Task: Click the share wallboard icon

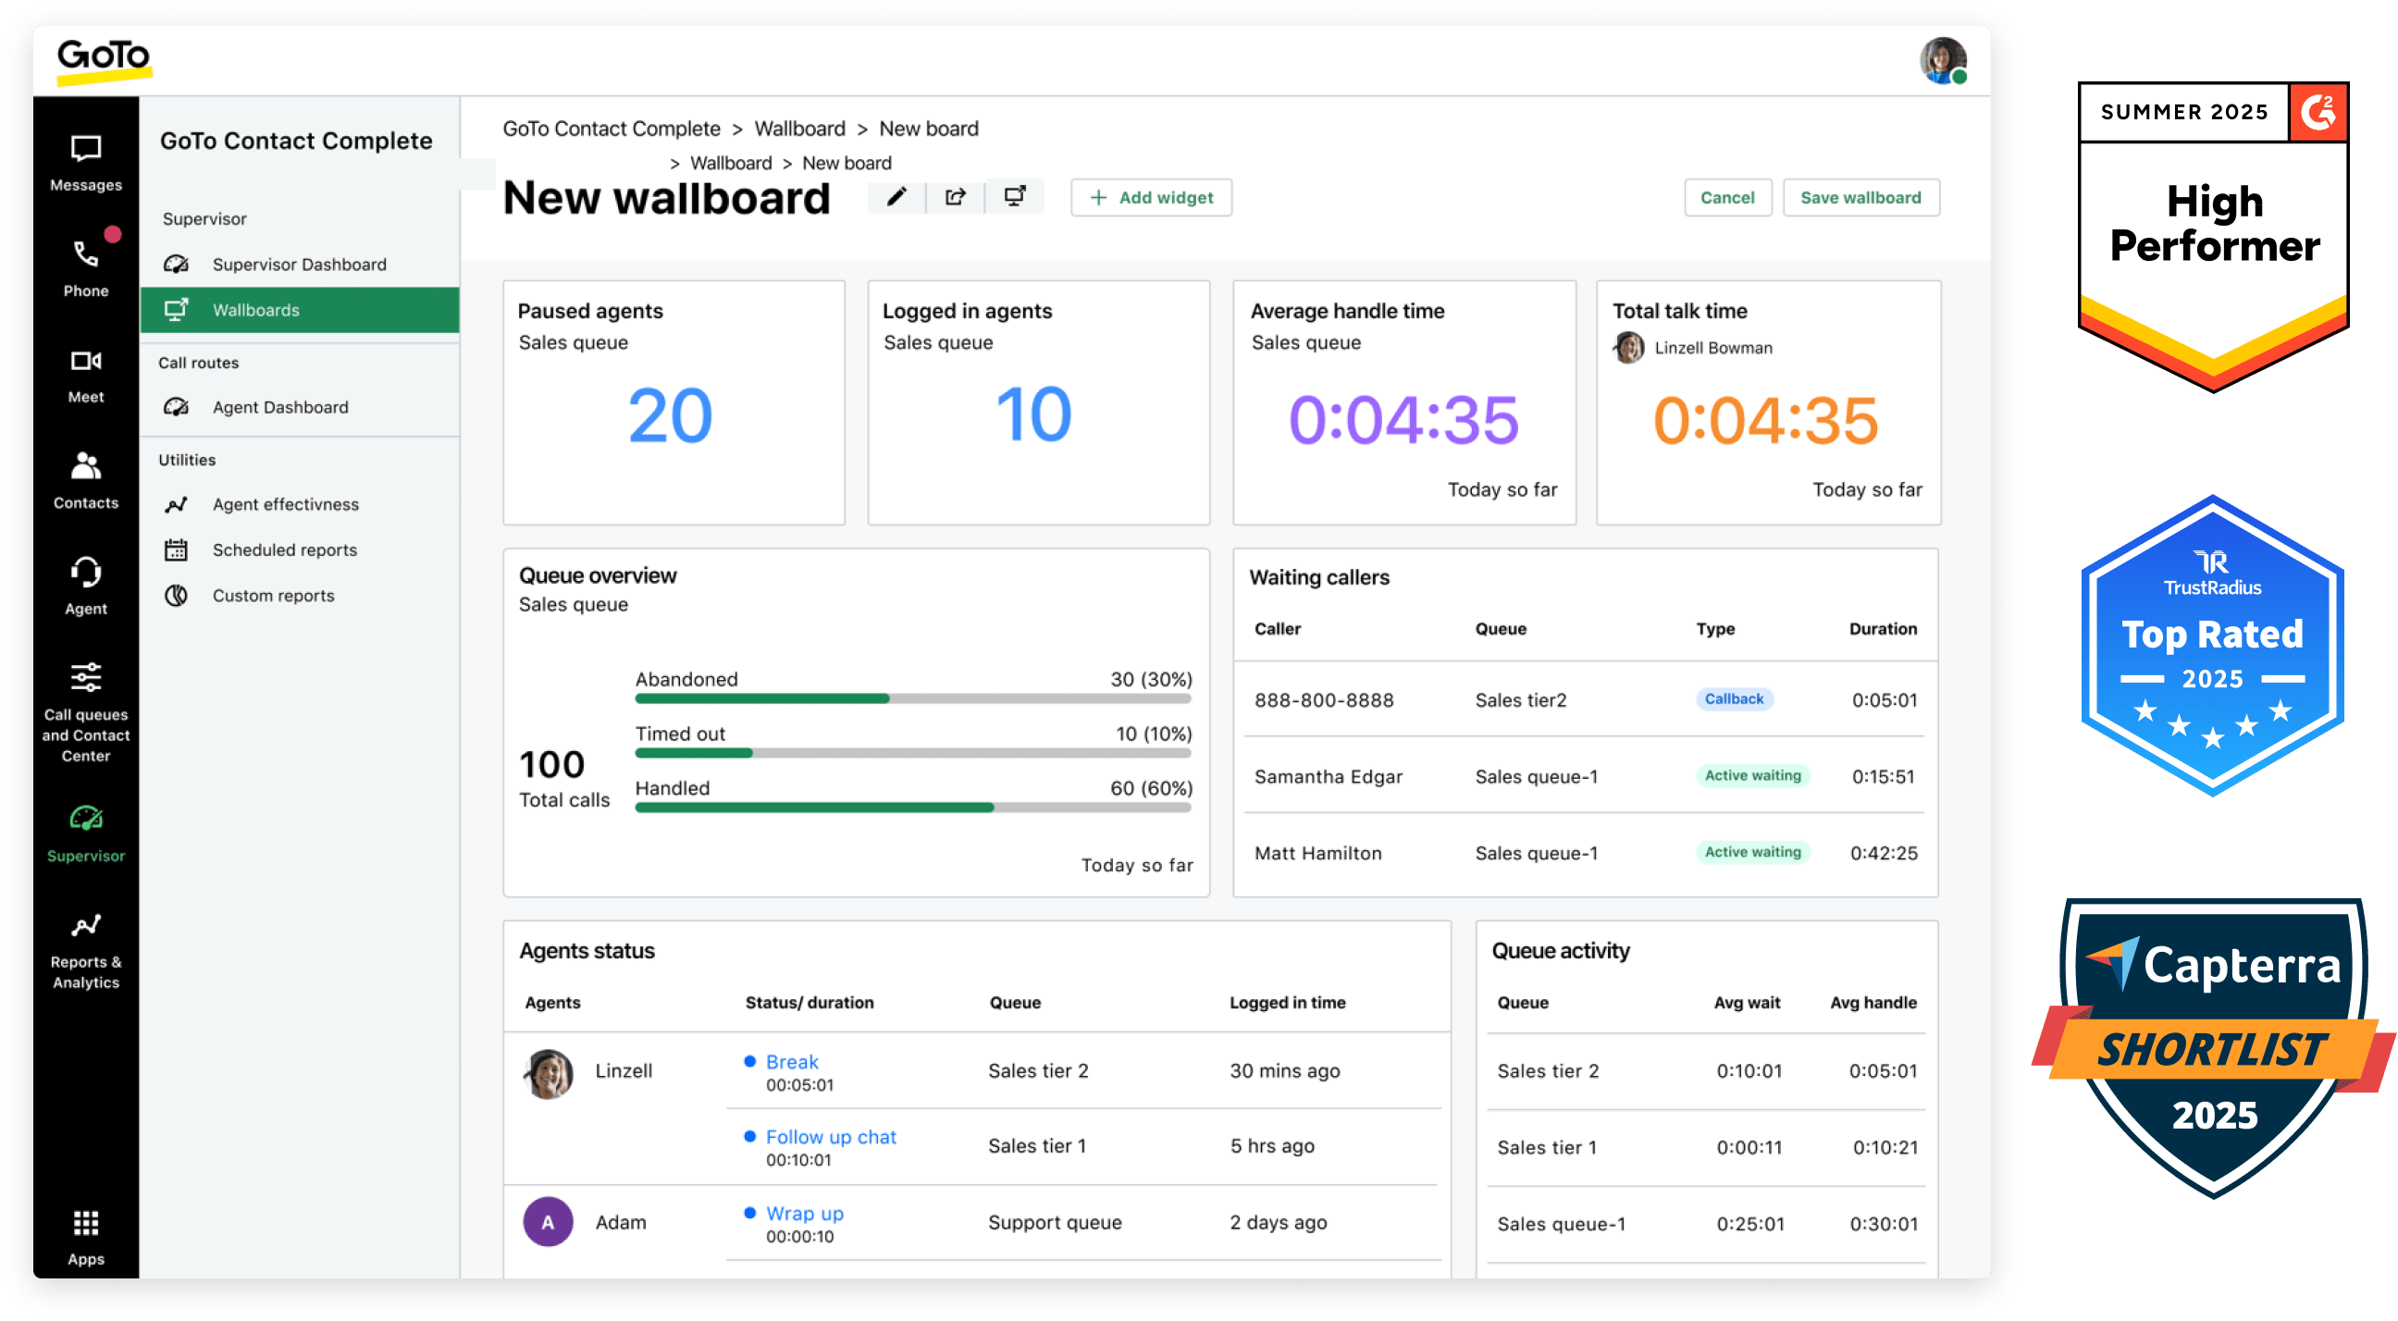Action: [955, 196]
